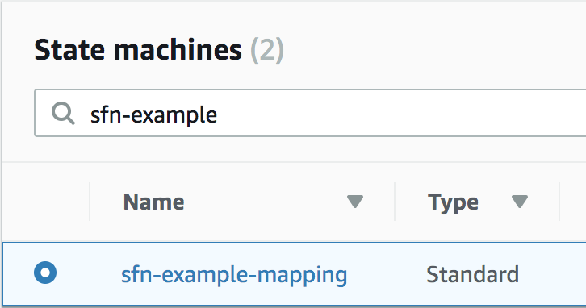This screenshot has width=586, height=308.
Task: Open the sfn-example-mapping state machine link
Action: tap(234, 275)
